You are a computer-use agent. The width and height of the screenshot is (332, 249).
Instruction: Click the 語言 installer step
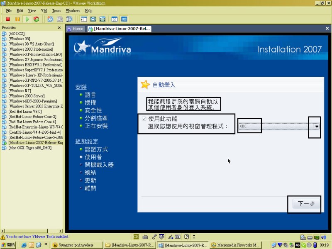(90, 95)
